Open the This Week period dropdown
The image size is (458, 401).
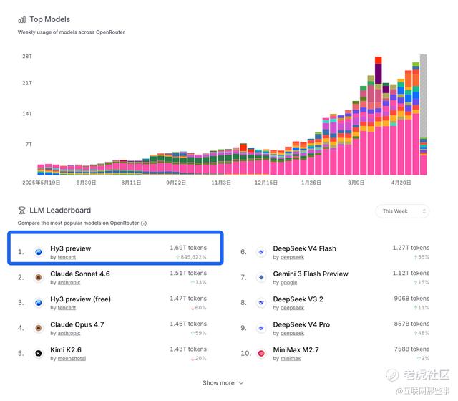(402, 211)
